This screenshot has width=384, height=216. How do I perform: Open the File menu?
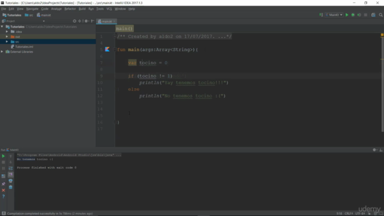click(4, 9)
